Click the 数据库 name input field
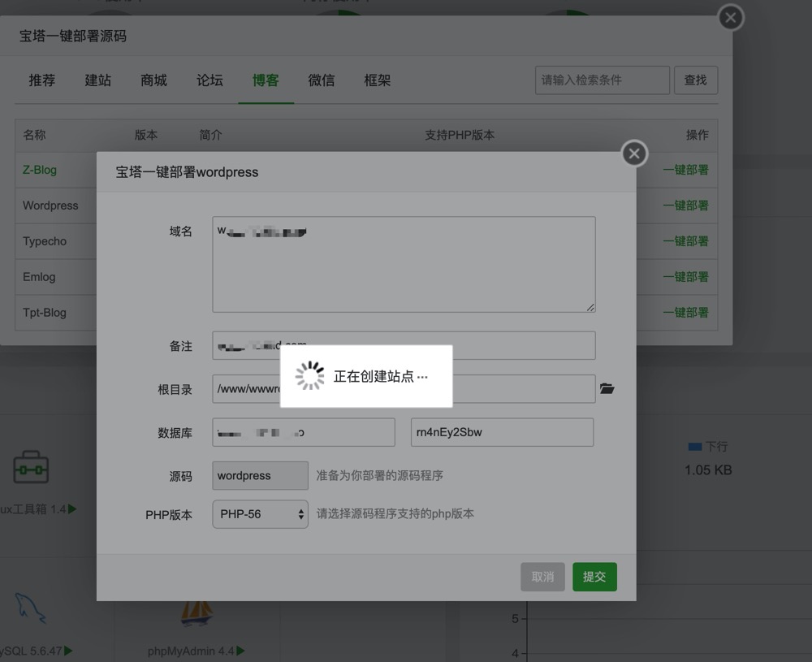Image resolution: width=812 pixels, height=662 pixels. (x=304, y=432)
